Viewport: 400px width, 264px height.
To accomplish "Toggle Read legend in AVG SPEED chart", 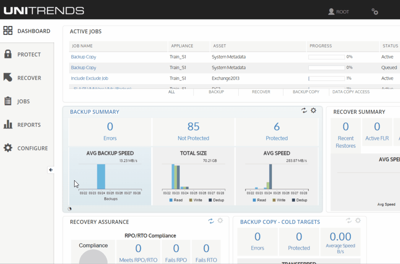I will tap(259, 200).
